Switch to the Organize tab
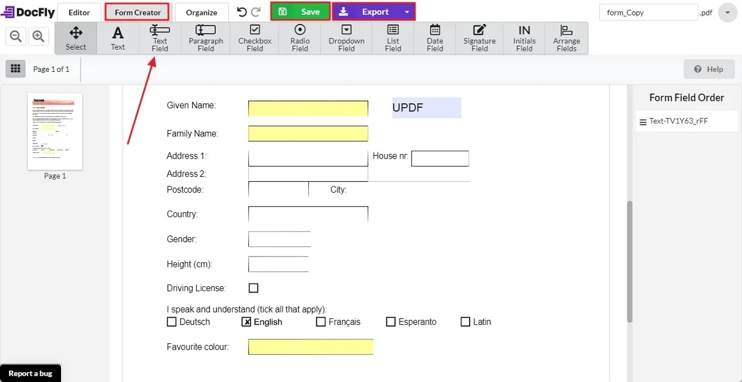 pos(201,11)
